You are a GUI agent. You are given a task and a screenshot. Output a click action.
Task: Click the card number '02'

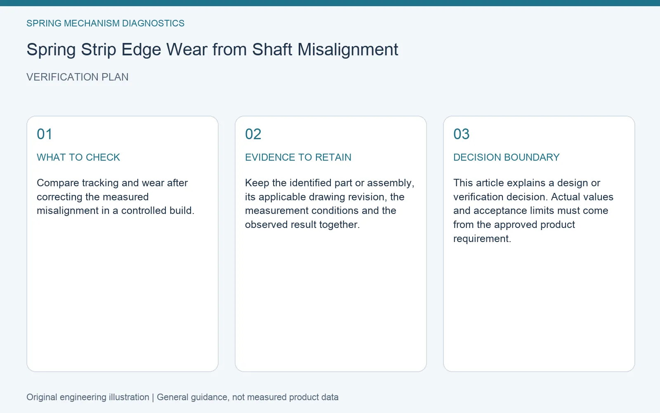click(x=253, y=134)
